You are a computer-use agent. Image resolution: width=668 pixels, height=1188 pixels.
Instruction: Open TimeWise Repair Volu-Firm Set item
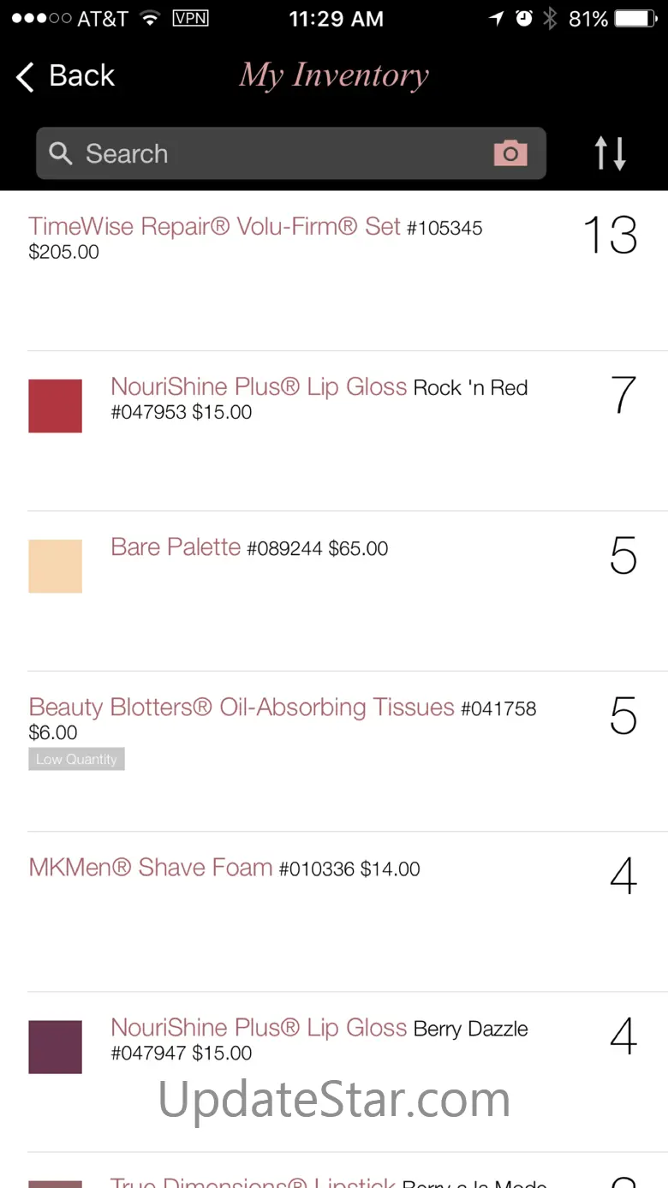pyautogui.click(x=214, y=227)
